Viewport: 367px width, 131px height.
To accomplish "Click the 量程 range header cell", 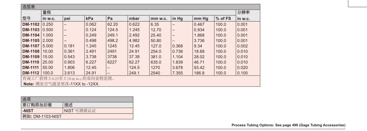I will coord(47,13).
